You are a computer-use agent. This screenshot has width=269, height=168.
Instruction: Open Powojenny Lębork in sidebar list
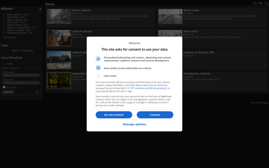click(x=17, y=33)
